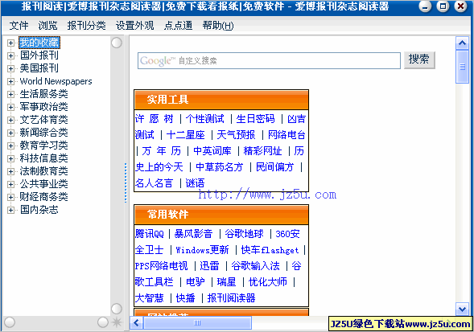The height and width of the screenshot is (332, 474).
Task: Click the tree panel top round scroll button
Action: (117, 43)
